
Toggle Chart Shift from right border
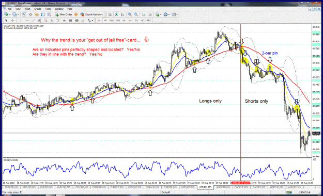150,14
